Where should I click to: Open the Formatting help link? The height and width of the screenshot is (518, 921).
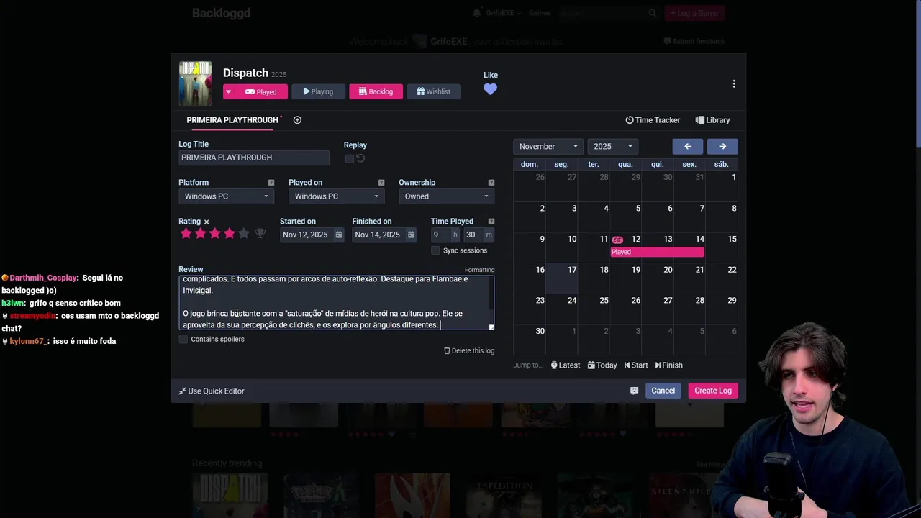pos(479,270)
